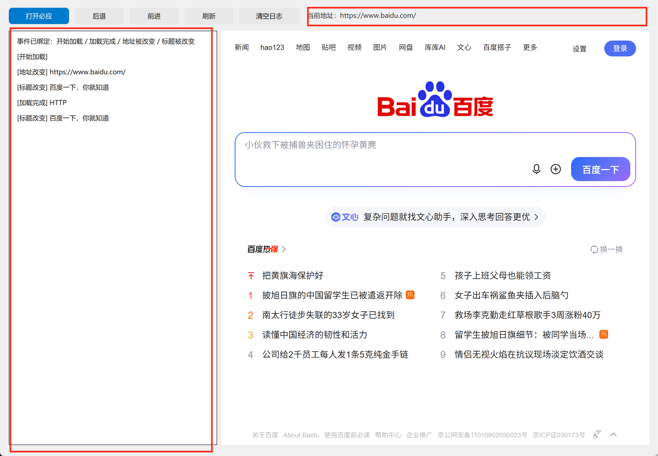Open hot search 女子出车祸鲨鱼夹插入后脑勺
Image resolution: width=658 pixels, height=456 pixels.
[511, 295]
